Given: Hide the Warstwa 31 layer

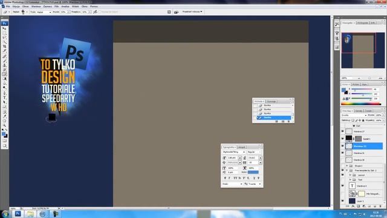Looking at the screenshot, I should click(343, 153).
